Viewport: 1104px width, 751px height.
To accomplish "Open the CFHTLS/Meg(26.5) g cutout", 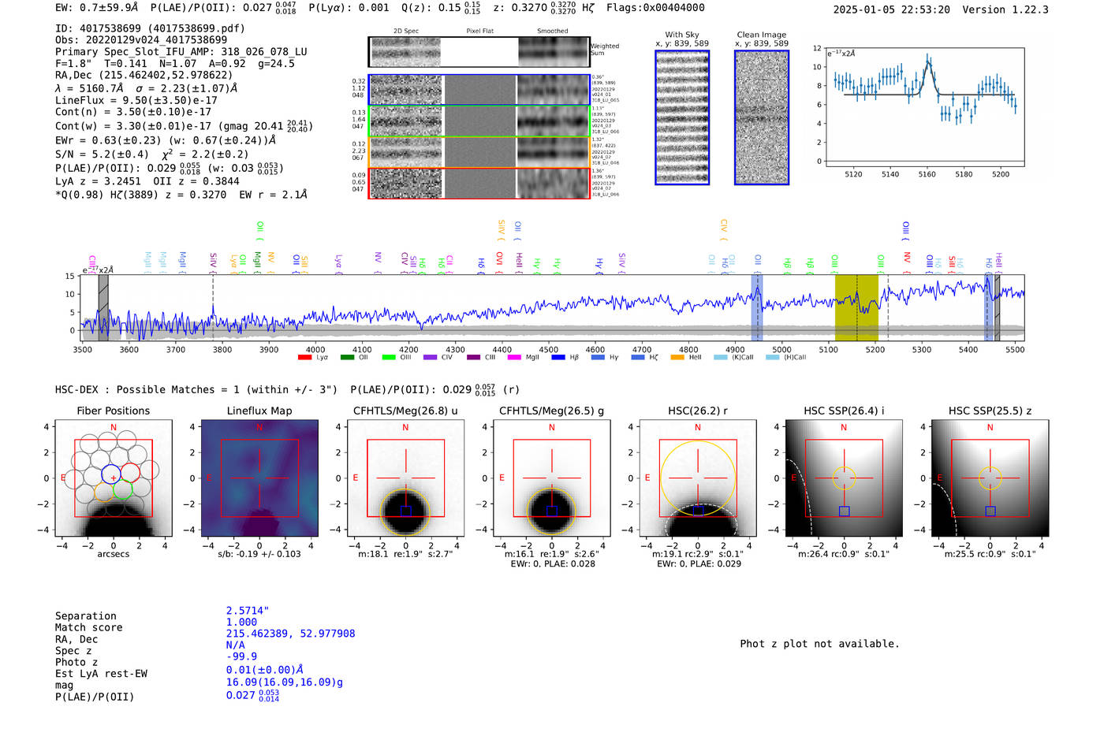I will pyautogui.click(x=552, y=478).
